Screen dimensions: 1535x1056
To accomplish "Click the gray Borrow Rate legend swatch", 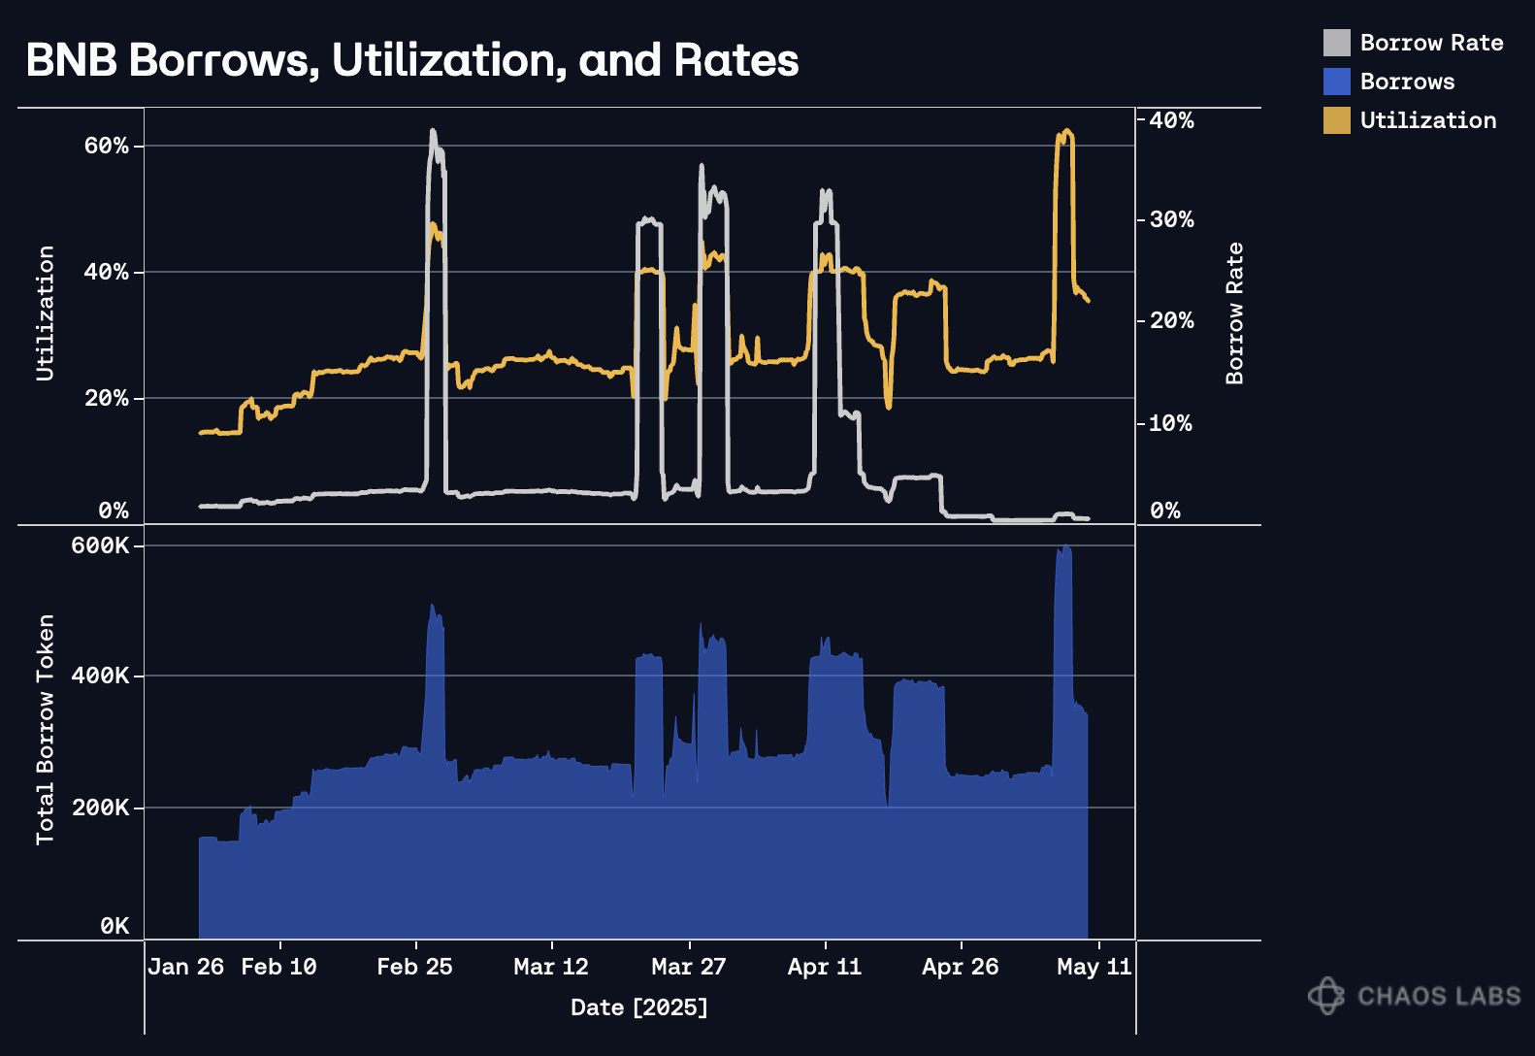I will [1336, 43].
